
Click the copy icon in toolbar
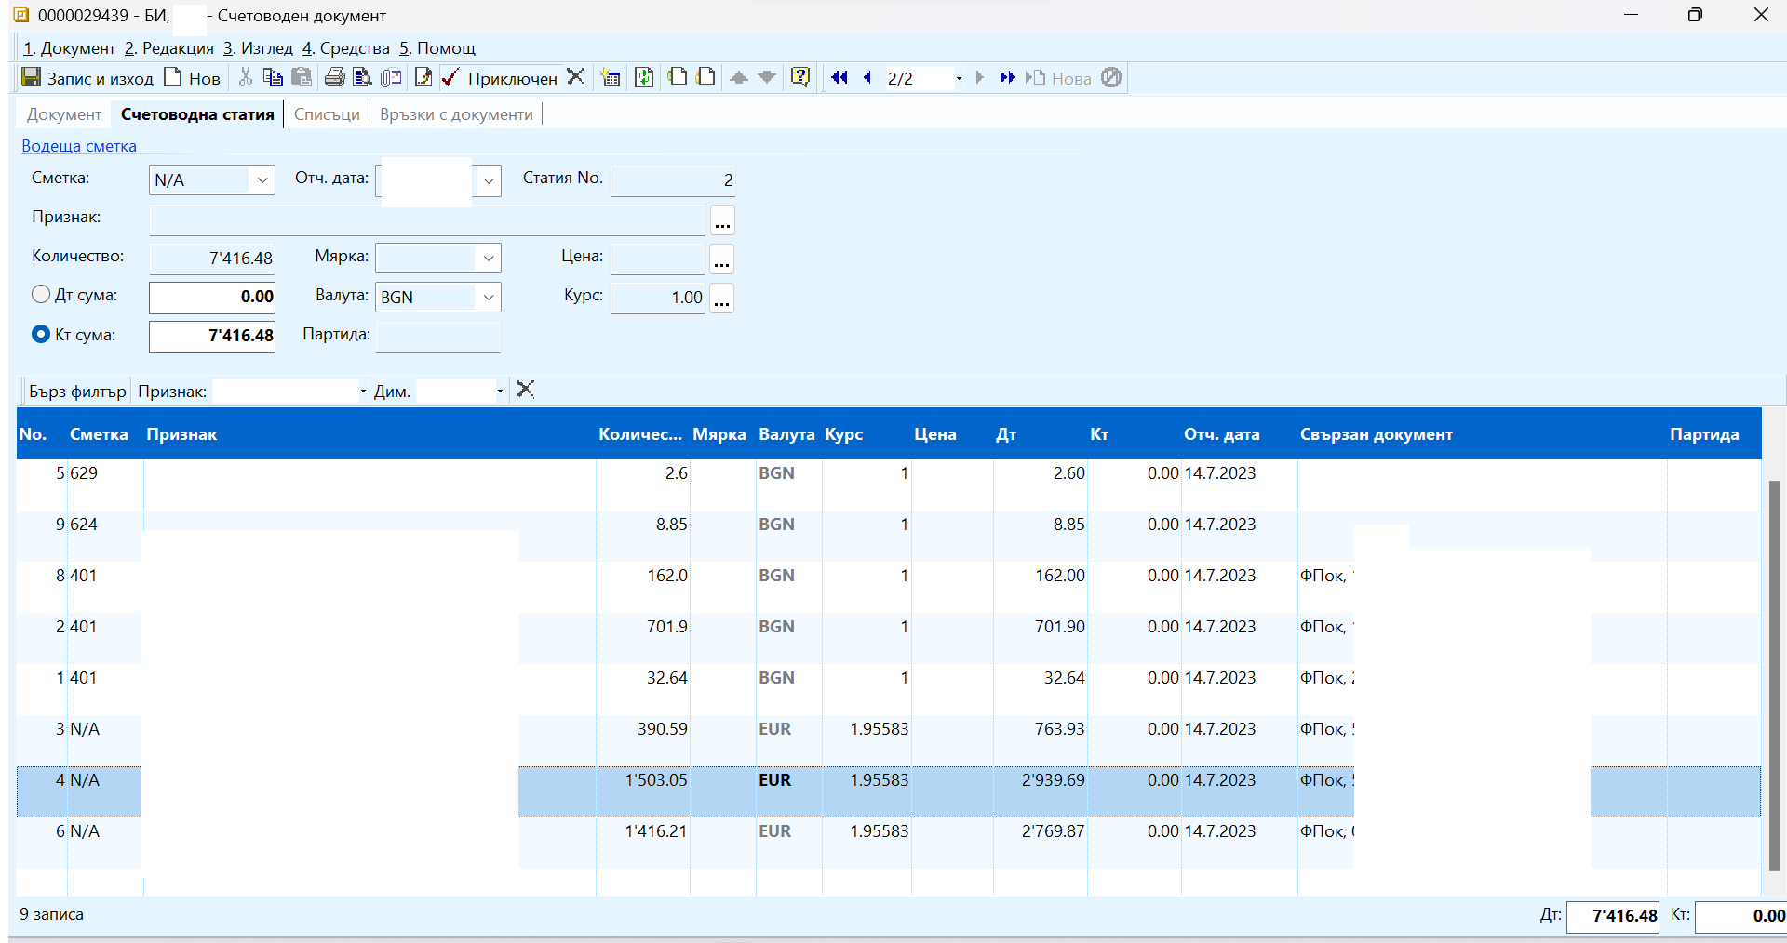(x=273, y=77)
